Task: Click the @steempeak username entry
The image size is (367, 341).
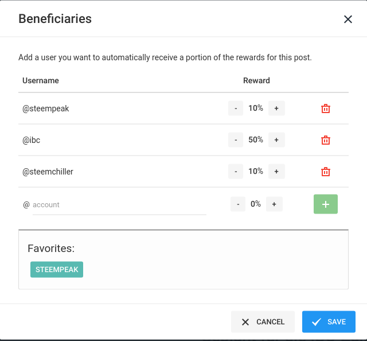Action: 46,108
